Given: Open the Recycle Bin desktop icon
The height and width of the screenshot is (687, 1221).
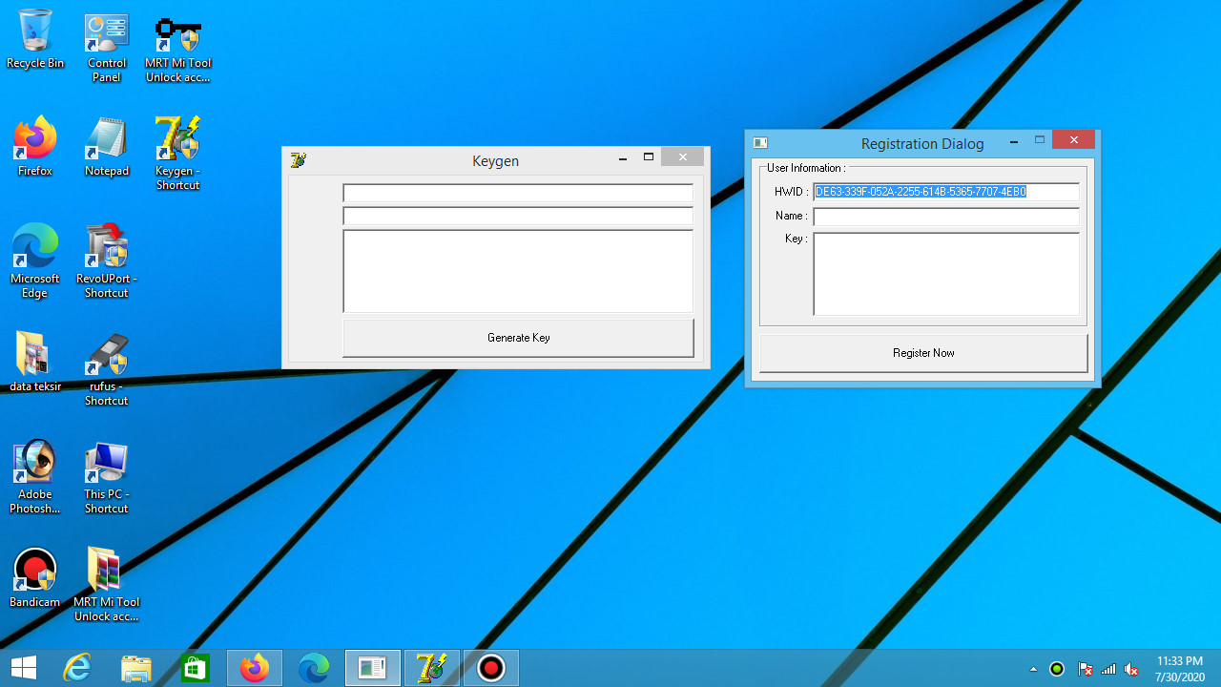Looking at the screenshot, I should click(35, 40).
